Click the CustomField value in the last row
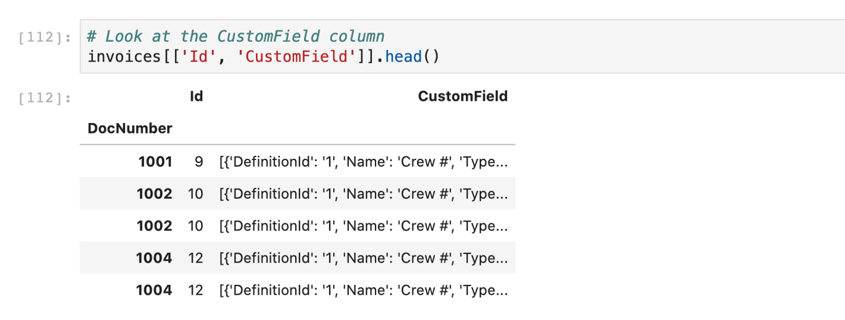This screenshot has width=845, height=320. [x=363, y=290]
